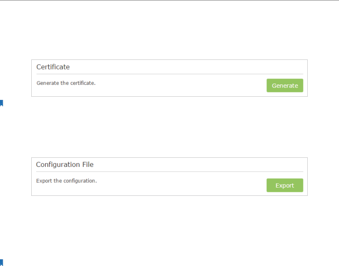Click the 'Export the configuration.' description text

point(67,181)
